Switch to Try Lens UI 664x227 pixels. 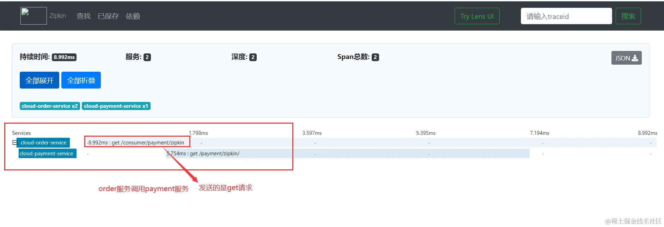click(x=477, y=16)
